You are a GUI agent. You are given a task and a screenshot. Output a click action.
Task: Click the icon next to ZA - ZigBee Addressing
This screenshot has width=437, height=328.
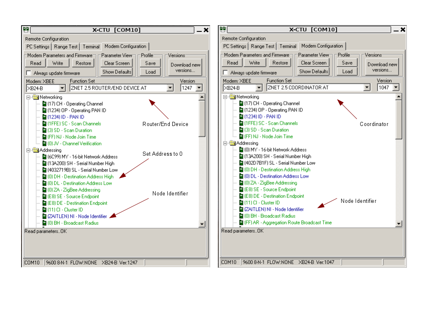pos(44,190)
